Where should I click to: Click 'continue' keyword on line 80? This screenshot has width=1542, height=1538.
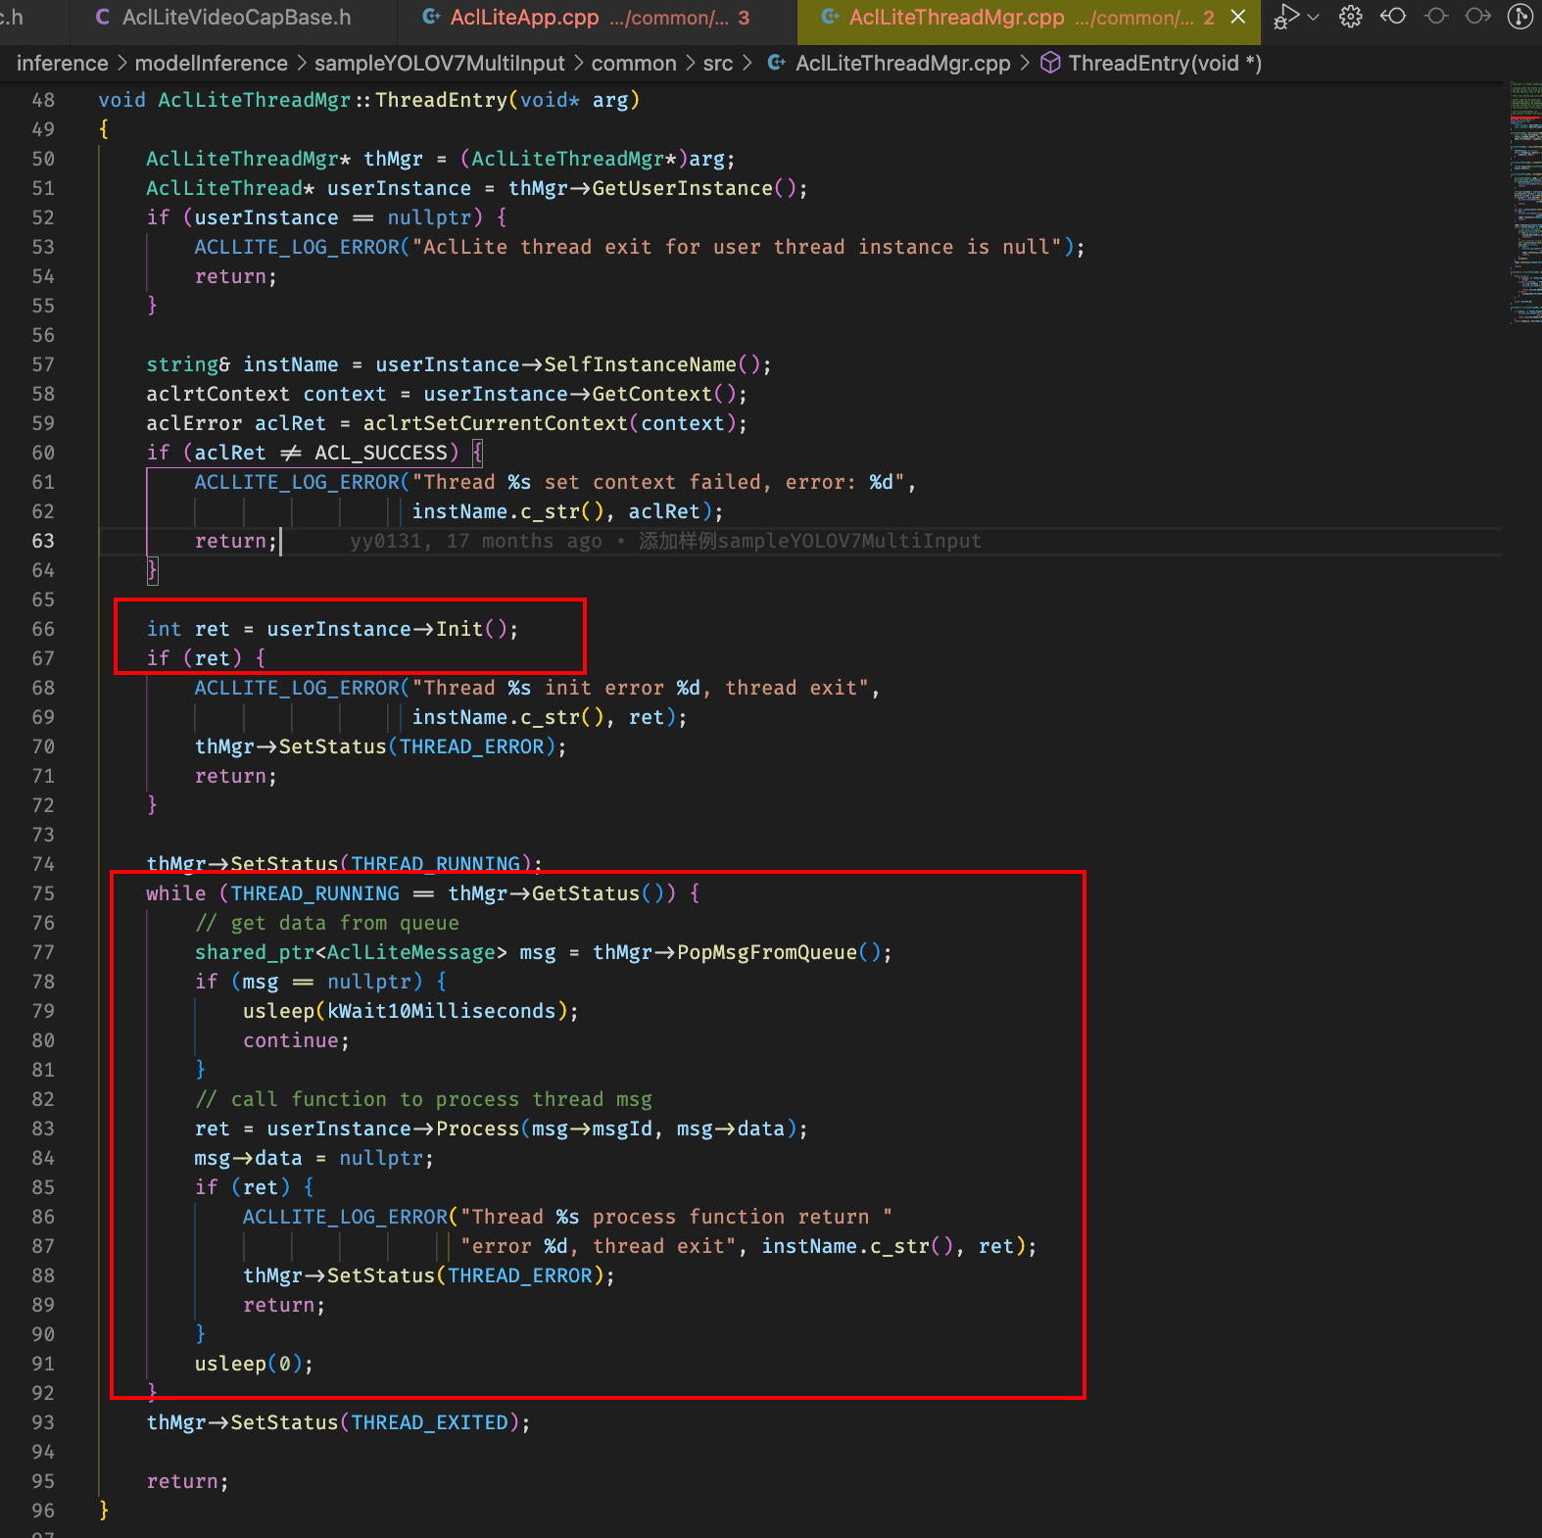(291, 1040)
